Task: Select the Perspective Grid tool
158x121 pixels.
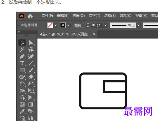Action: click(31, 97)
